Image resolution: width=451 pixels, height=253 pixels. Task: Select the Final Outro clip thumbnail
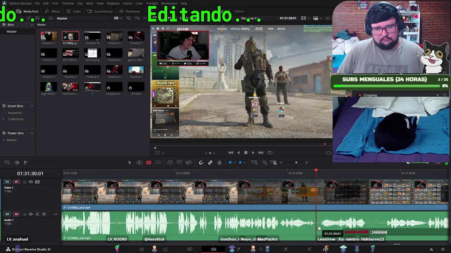70,87
